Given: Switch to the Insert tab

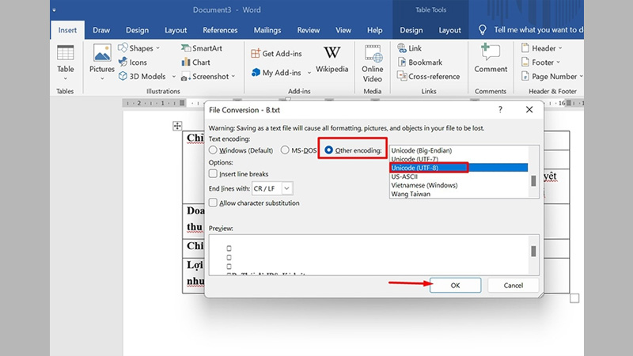Looking at the screenshot, I should (x=67, y=30).
